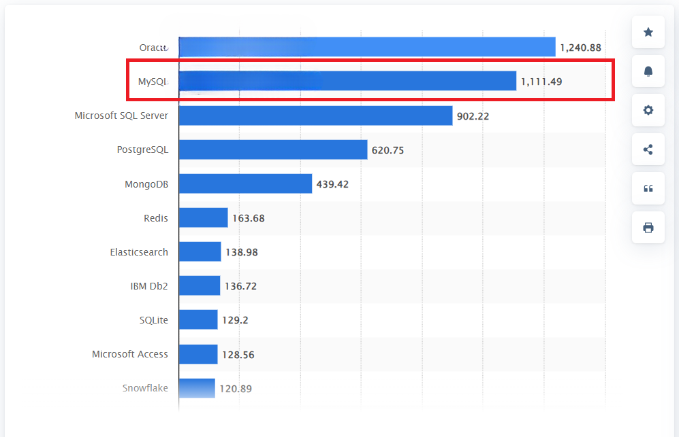Click the bell notification icon
This screenshot has height=437, width=679.
coord(648,71)
